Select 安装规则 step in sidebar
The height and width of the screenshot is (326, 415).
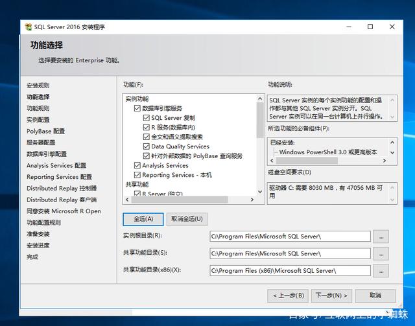tap(38, 86)
